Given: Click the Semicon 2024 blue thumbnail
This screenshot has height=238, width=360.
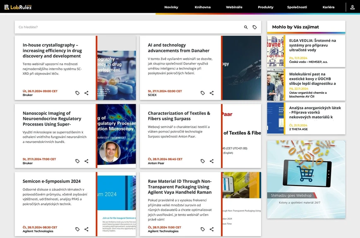Looking at the screenshot, I should (116, 204).
